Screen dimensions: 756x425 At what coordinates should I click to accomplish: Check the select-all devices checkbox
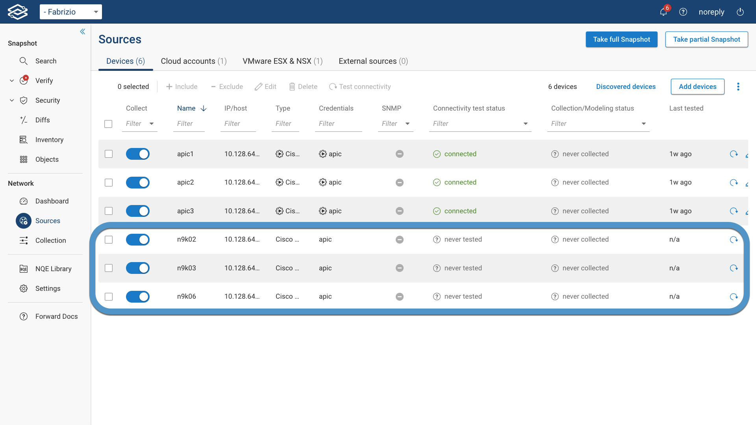click(108, 124)
